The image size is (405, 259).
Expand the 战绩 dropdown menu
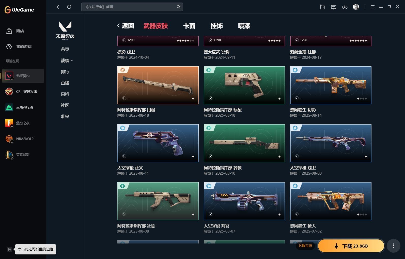[67, 60]
